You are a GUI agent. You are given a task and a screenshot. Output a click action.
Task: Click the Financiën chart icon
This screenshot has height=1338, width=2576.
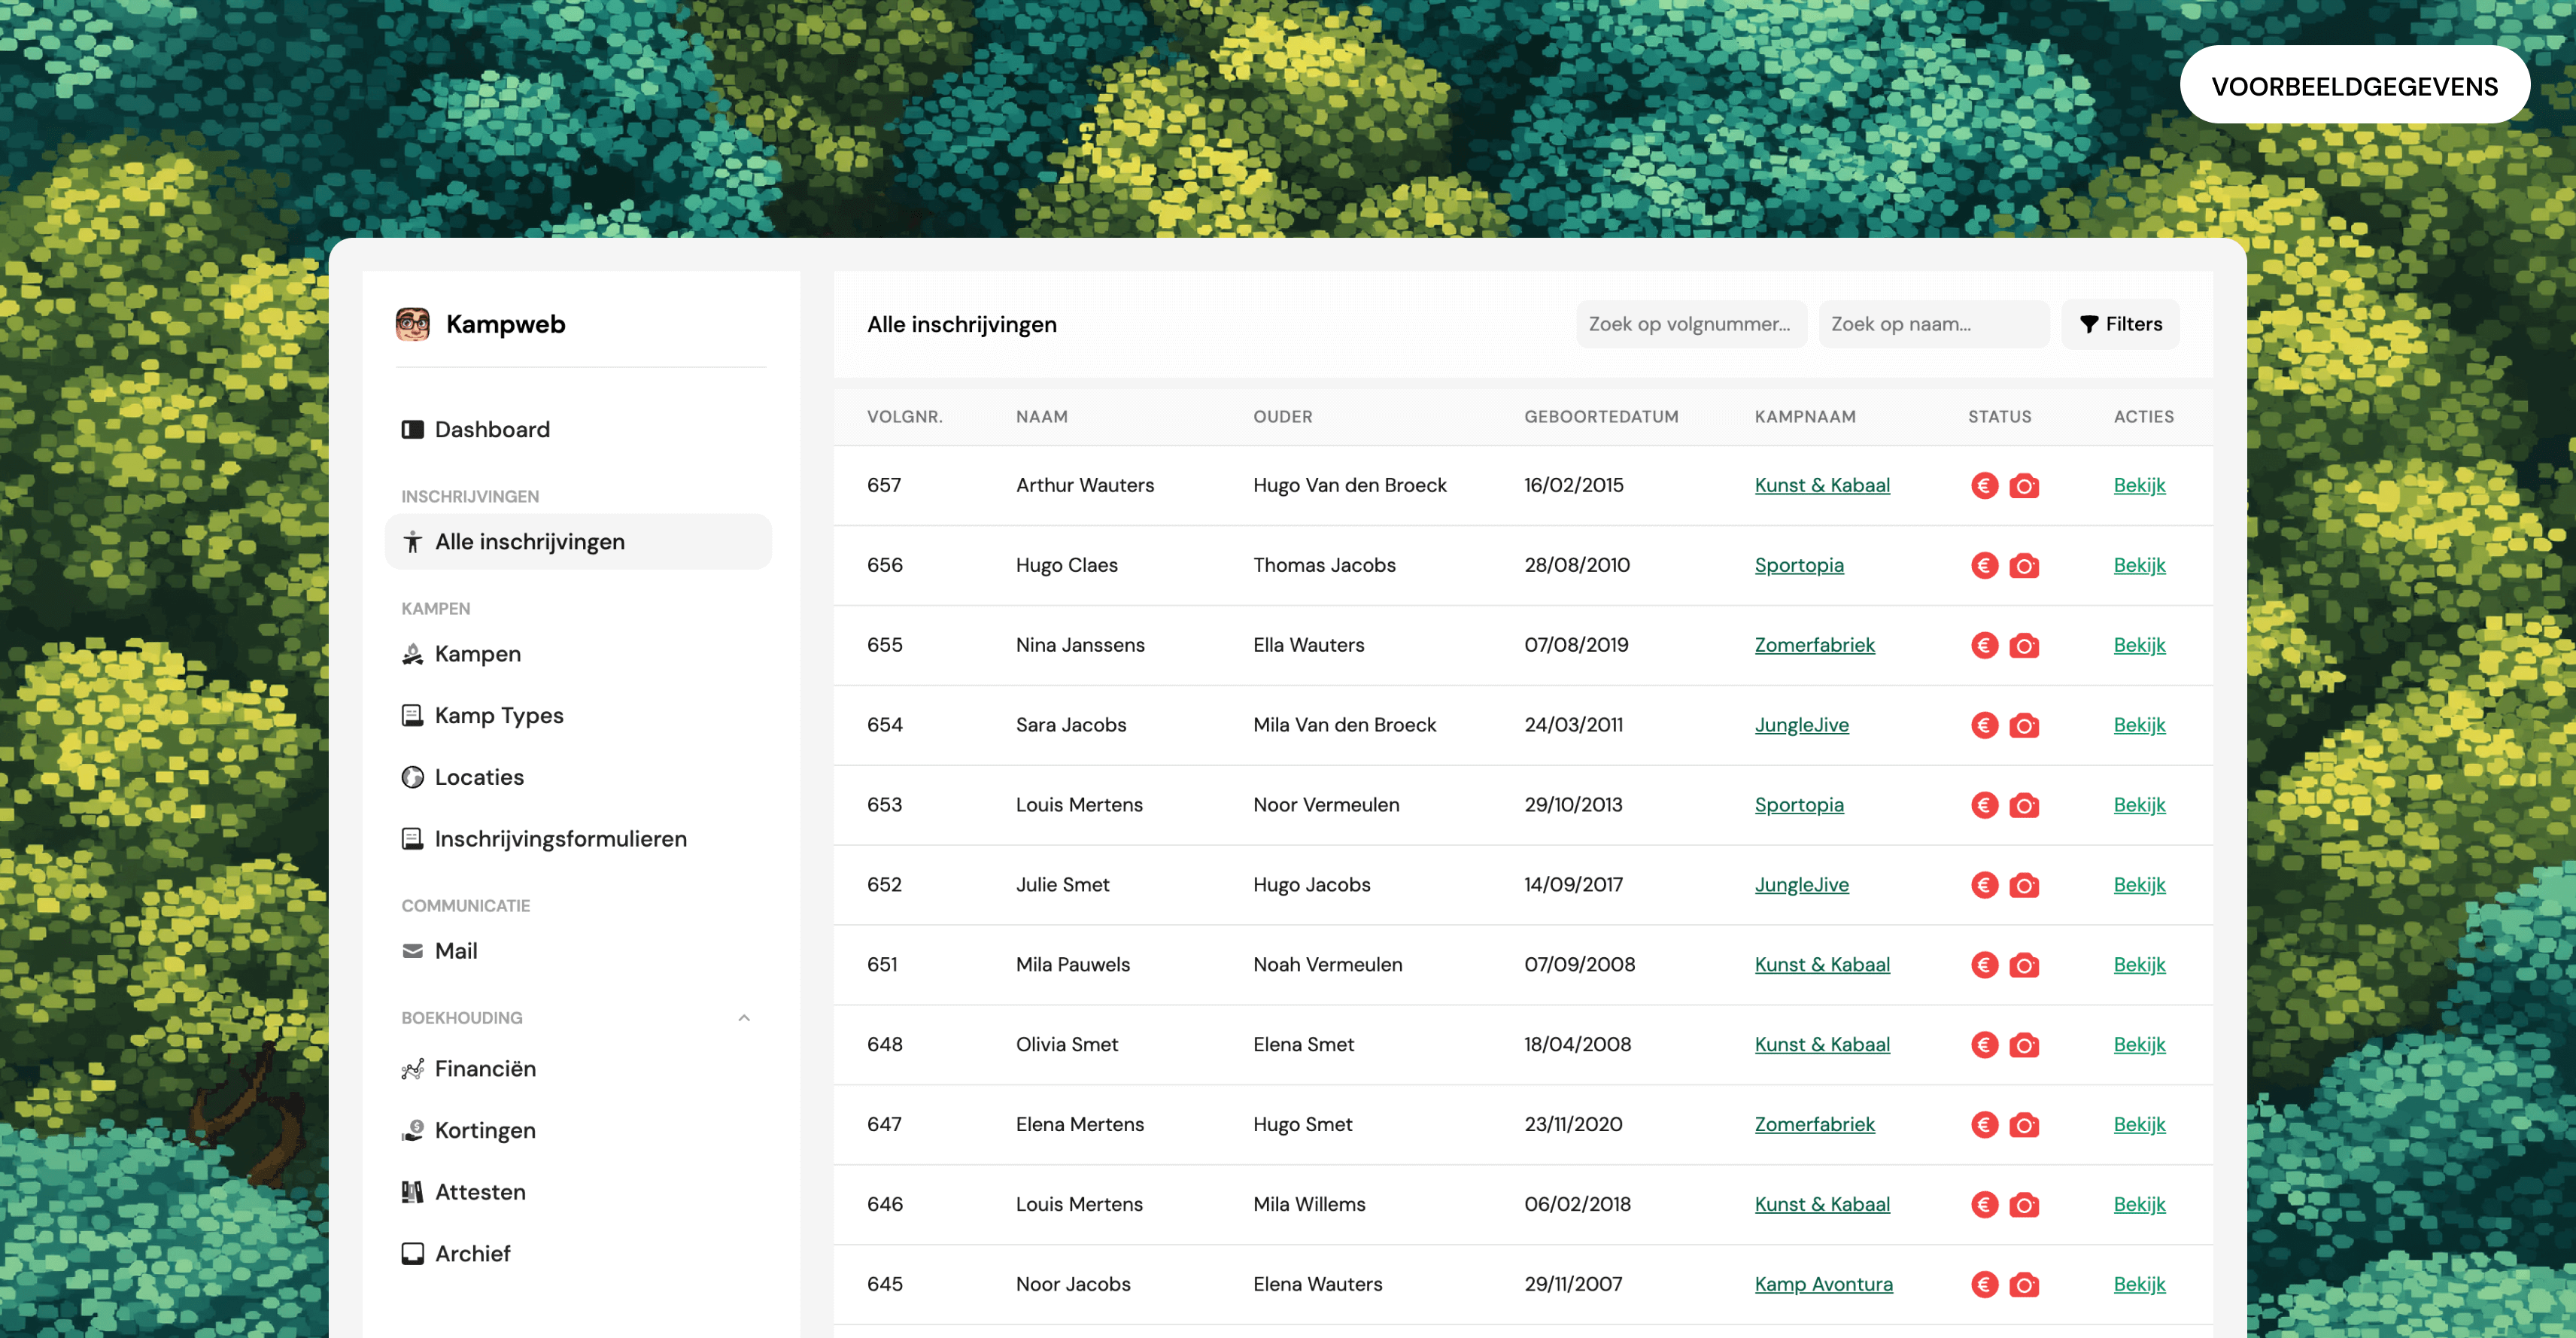[412, 1069]
